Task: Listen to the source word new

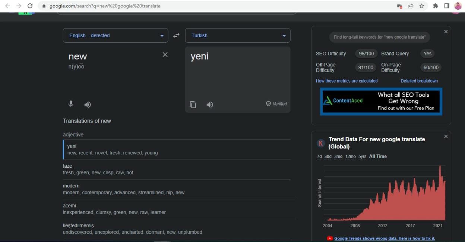Action: (88, 104)
